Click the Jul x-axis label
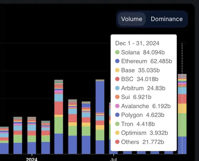 pos(113,159)
